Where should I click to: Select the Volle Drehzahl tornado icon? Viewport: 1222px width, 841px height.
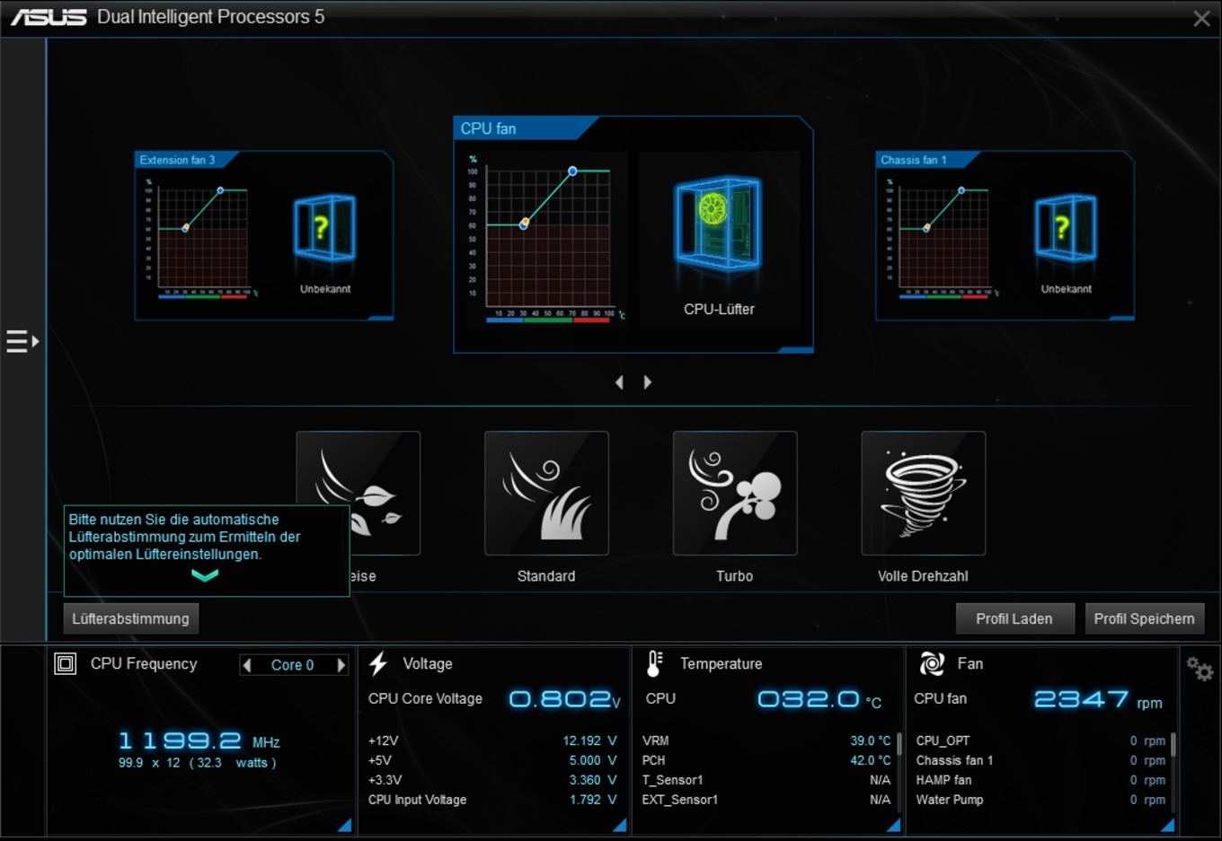coord(924,493)
